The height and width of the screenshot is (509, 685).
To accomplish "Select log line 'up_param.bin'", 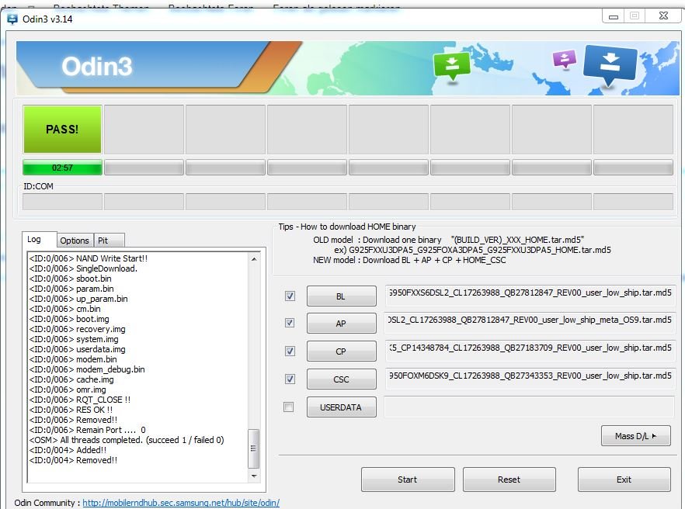I will click(78, 299).
